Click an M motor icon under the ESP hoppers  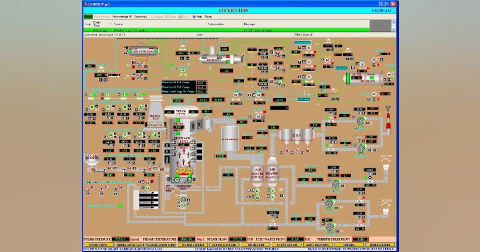point(297,150)
